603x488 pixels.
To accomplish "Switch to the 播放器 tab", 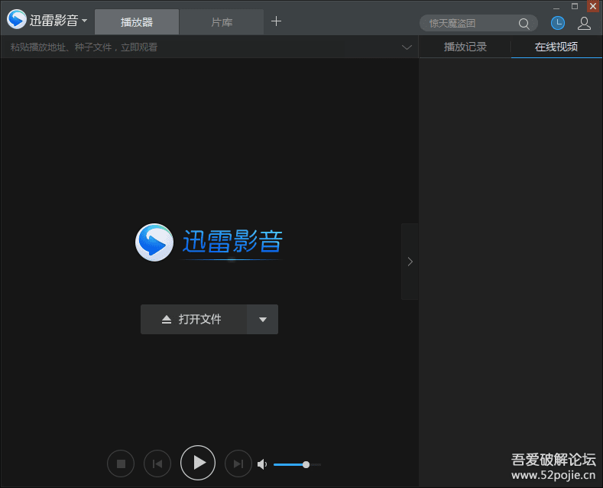I will tap(137, 22).
